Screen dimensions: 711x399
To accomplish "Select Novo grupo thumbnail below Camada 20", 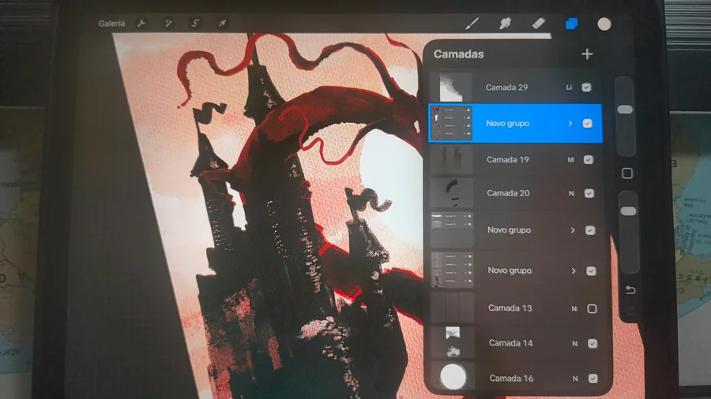I will click(x=452, y=229).
